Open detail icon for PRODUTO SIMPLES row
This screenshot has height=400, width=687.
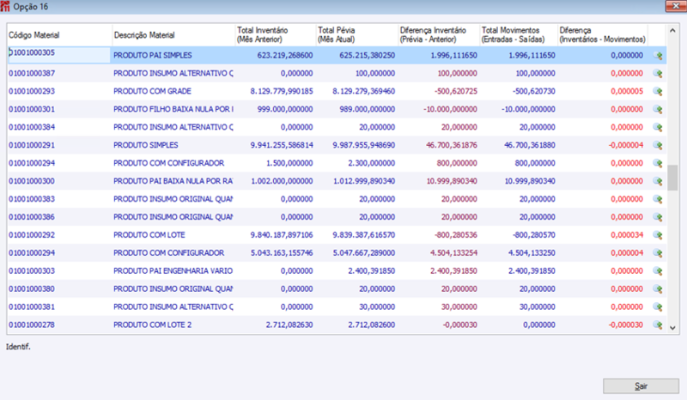(657, 145)
